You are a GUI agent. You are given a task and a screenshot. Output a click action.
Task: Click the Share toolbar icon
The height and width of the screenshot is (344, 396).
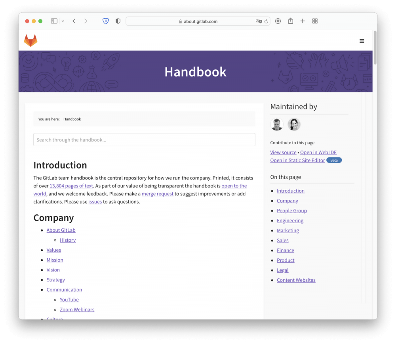pyautogui.click(x=290, y=21)
